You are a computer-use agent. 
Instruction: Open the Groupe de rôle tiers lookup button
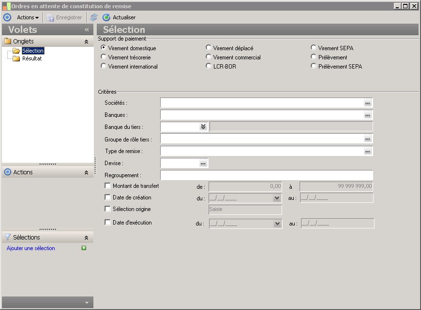[368, 139]
